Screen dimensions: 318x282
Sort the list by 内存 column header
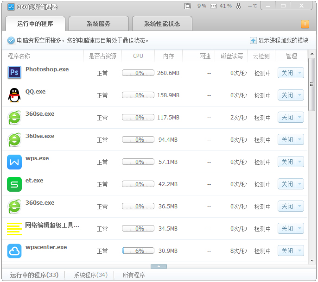point(168,56)
